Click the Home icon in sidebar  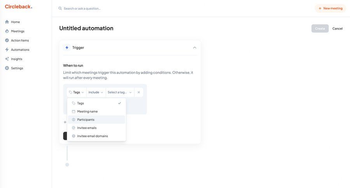click(x=7, y=22)
